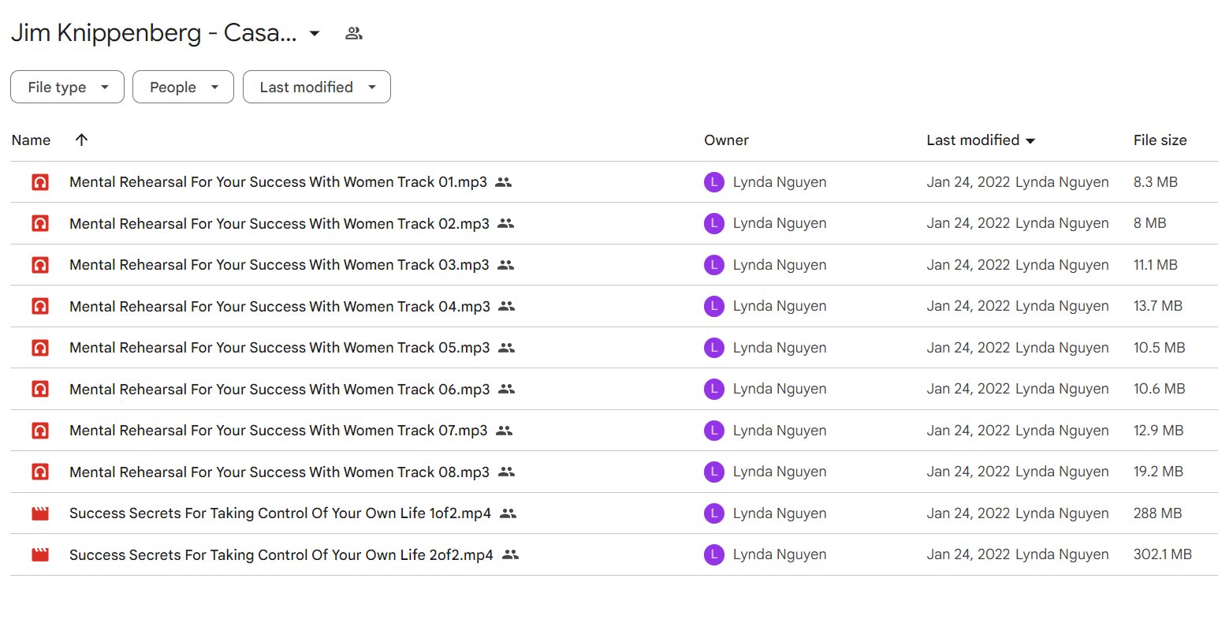Select file Mental Rehearsal Track 07.mp3
The image size is (1218, 627).
(x=278, y=431)
